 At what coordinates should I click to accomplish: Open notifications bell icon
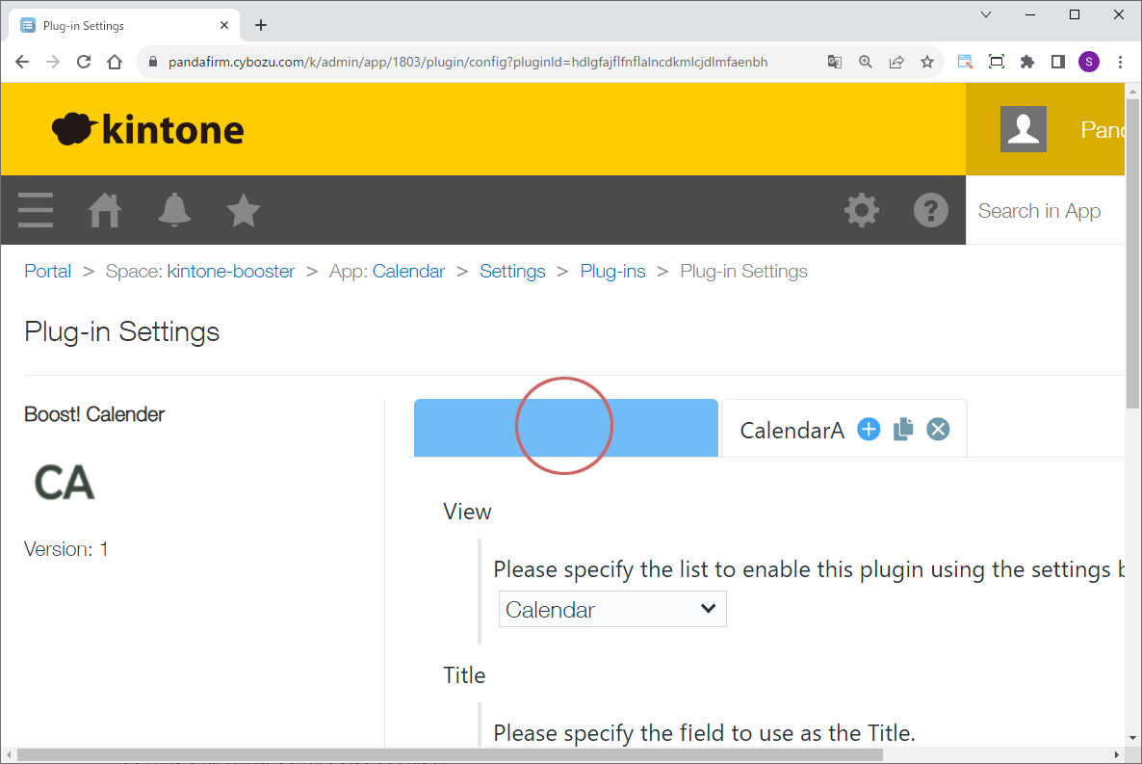[174, 210]
